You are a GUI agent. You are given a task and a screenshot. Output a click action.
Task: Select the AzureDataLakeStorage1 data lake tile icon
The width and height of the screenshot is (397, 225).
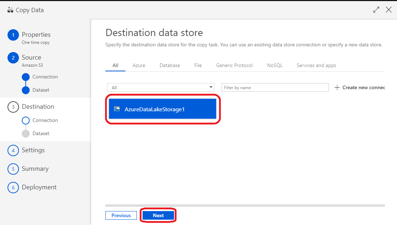point(117,109)
